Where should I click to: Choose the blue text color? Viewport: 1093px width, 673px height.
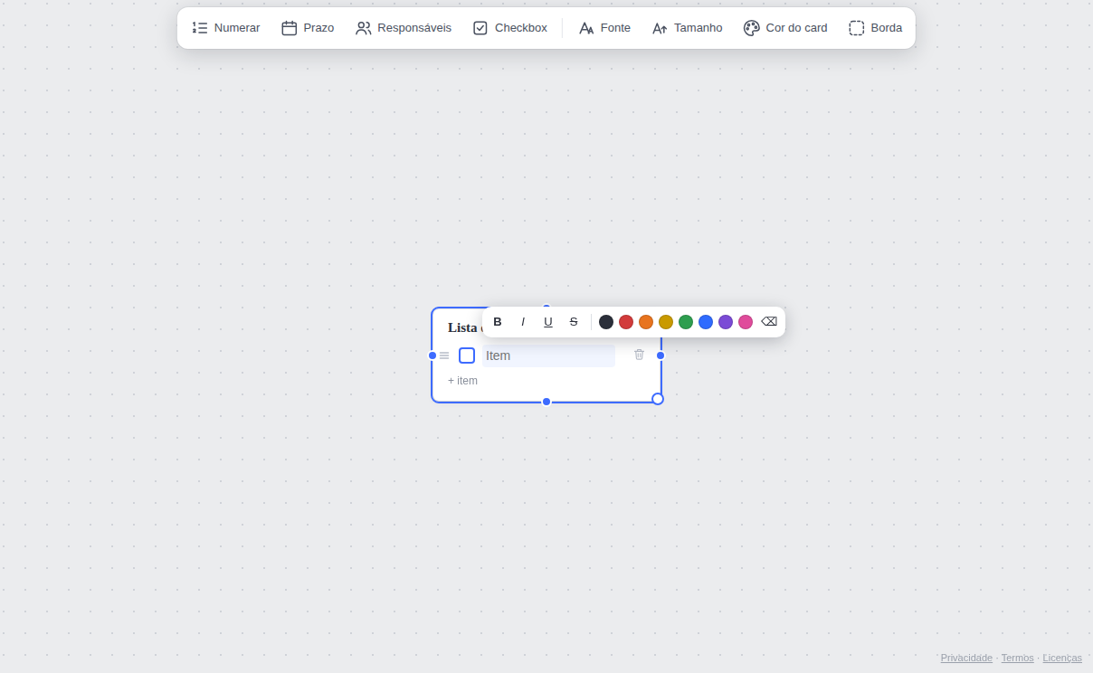pyautogui.click(x=706, y=322)
